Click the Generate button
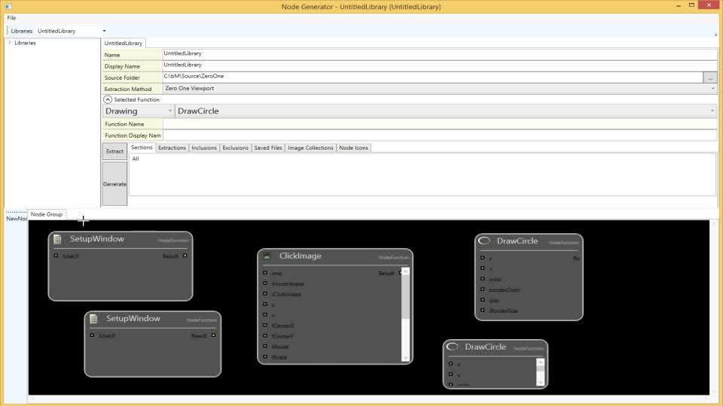Image resolution: width=723 pixels, height=406 pixels. [x=114, y=183]
